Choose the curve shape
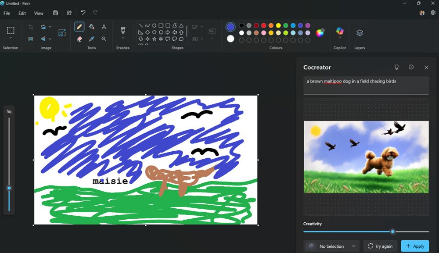This screenshot has height=253, width=439. 147,25
